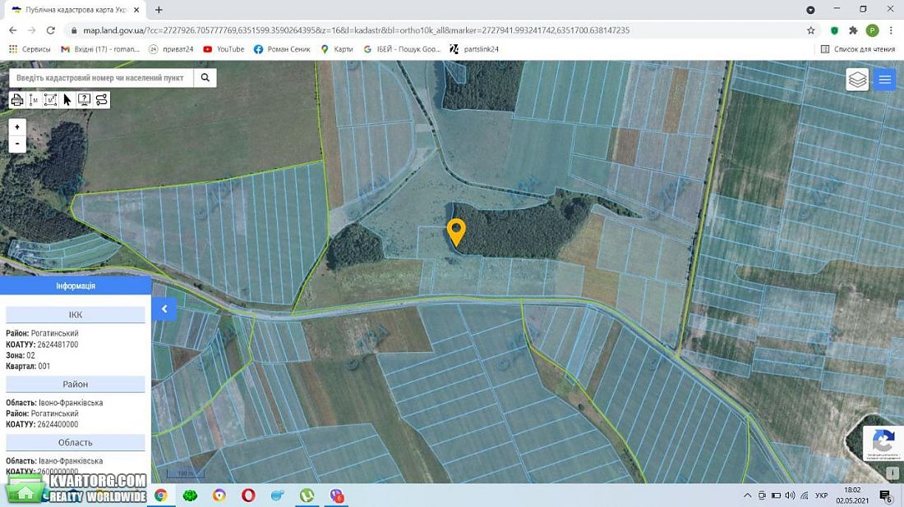Click the reCAPTCHA badge
Viewport: 904px width, 507px height.
(x=883, y=443)
